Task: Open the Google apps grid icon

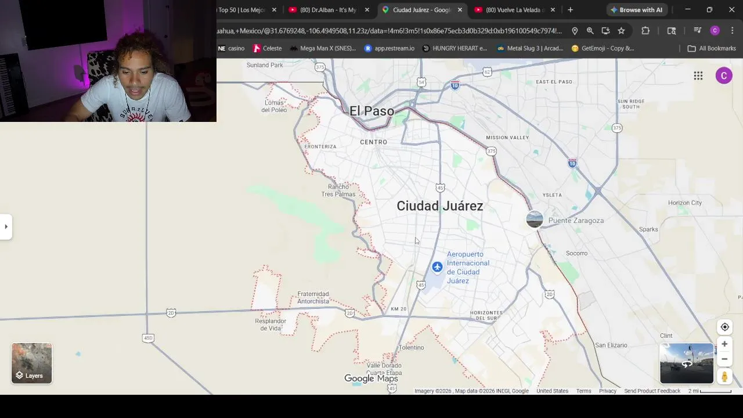Action: (698, 76)
